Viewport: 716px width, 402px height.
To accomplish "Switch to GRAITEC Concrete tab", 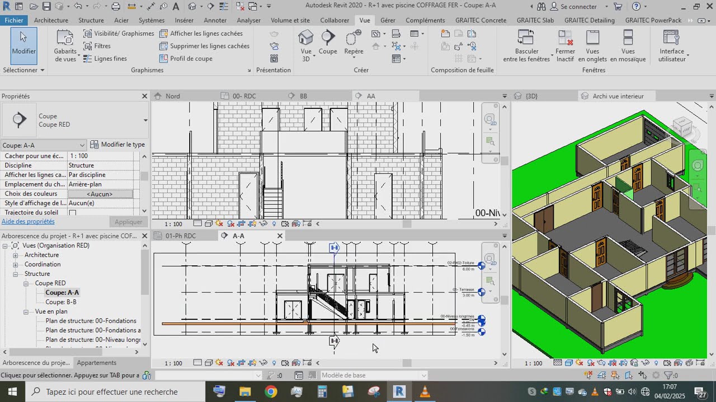I will pos(481,20).
